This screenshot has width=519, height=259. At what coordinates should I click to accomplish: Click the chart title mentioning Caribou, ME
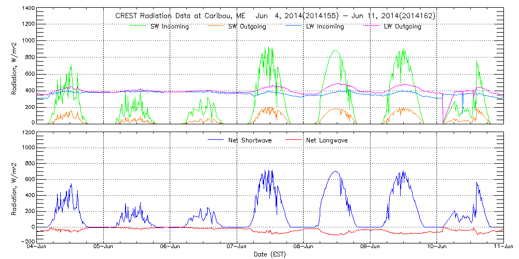click(275, 16)
